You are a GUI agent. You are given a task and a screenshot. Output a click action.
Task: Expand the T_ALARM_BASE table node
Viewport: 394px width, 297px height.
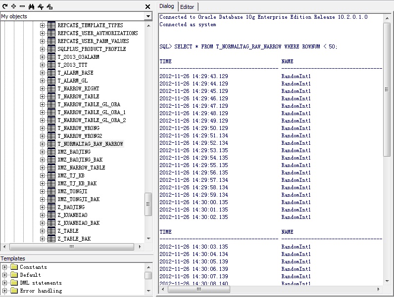coord(42,73)
